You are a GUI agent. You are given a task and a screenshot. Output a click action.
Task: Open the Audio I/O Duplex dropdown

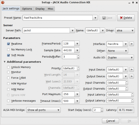(120, 58)
